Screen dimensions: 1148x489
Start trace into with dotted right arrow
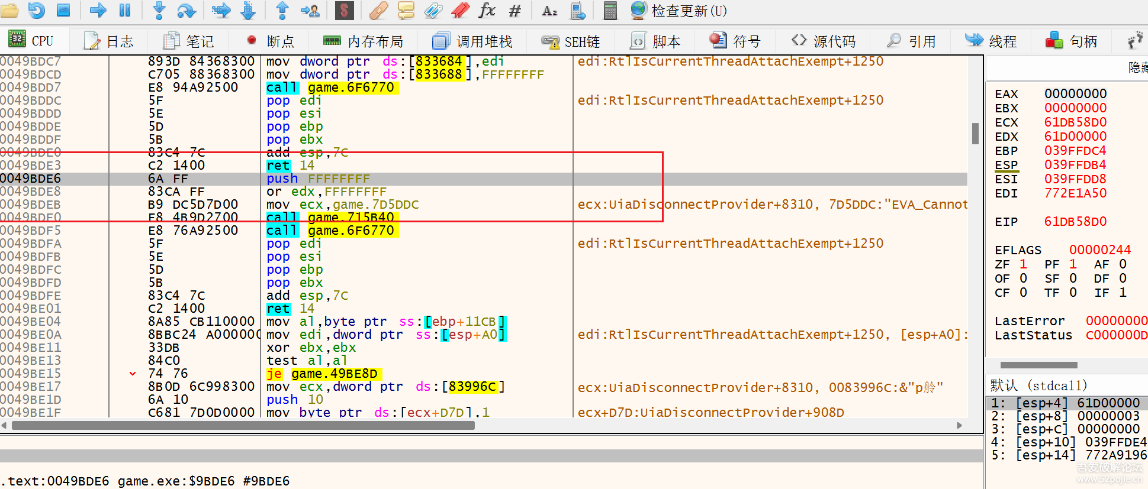(221, 10)
